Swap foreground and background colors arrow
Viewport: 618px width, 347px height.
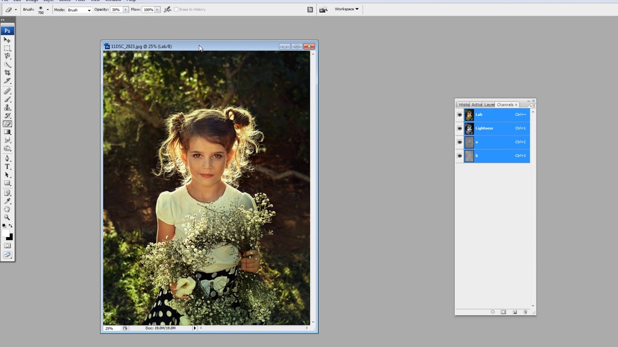[x=11, y=226]
